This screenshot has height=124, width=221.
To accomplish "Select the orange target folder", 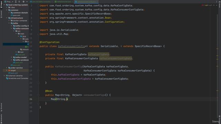I will (12, 70).
